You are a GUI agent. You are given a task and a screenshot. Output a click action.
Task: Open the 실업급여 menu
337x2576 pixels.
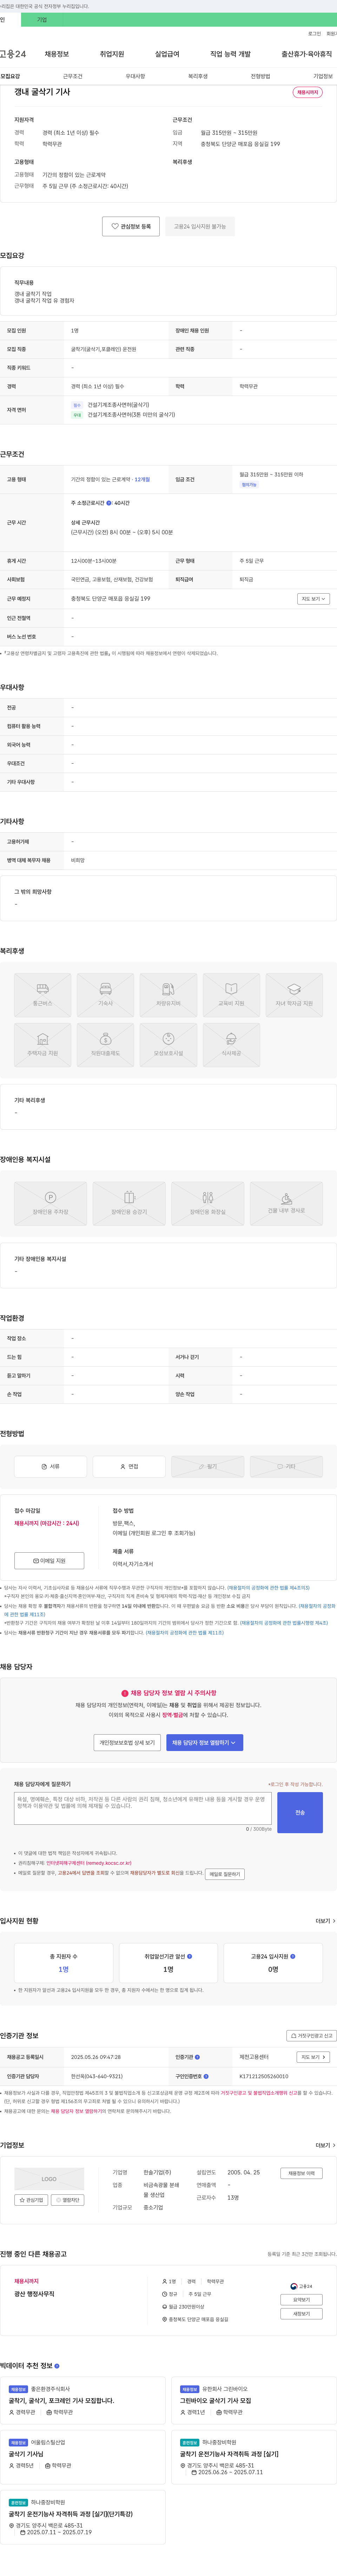[167, 54]
